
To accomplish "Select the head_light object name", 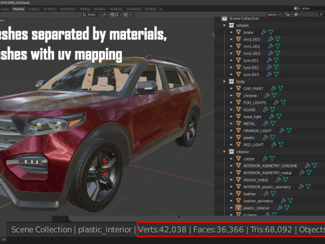I will [252, 117].
